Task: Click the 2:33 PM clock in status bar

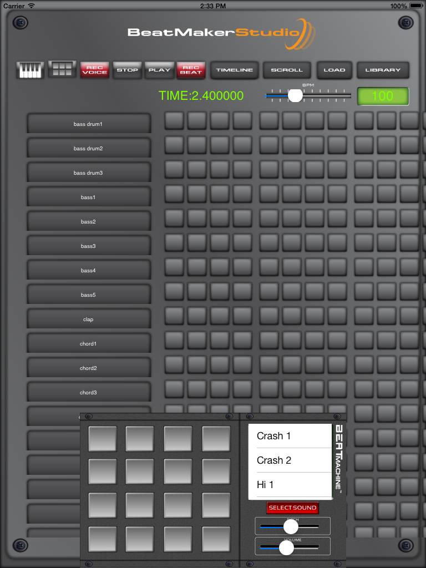Action: click(x=213, y=6)
